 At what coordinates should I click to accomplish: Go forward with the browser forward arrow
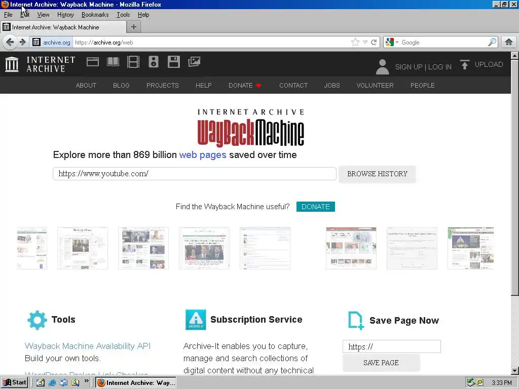click(x=22, y=43)
